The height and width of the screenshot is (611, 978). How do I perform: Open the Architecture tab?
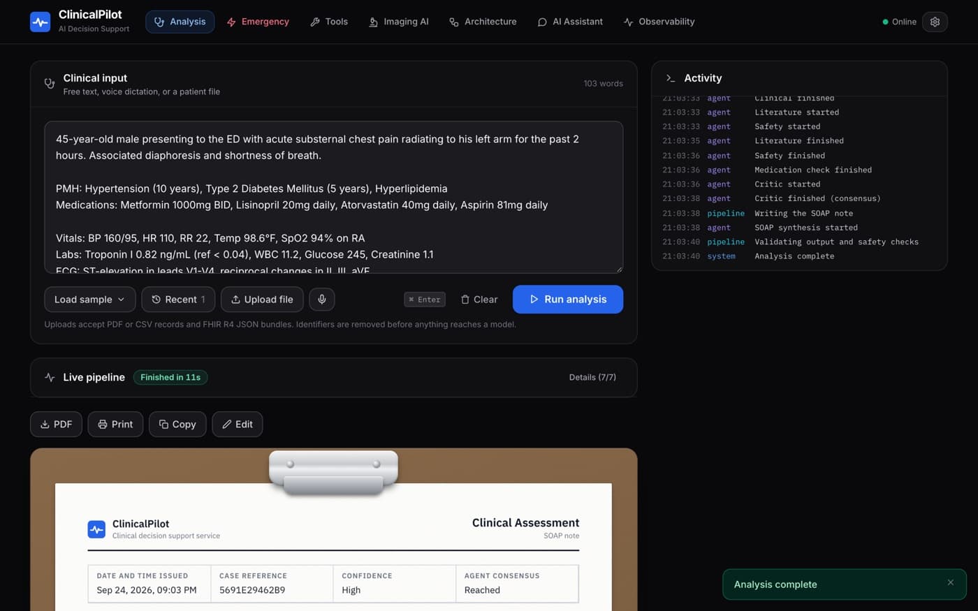pyautogui.click(x=483, y=22)
